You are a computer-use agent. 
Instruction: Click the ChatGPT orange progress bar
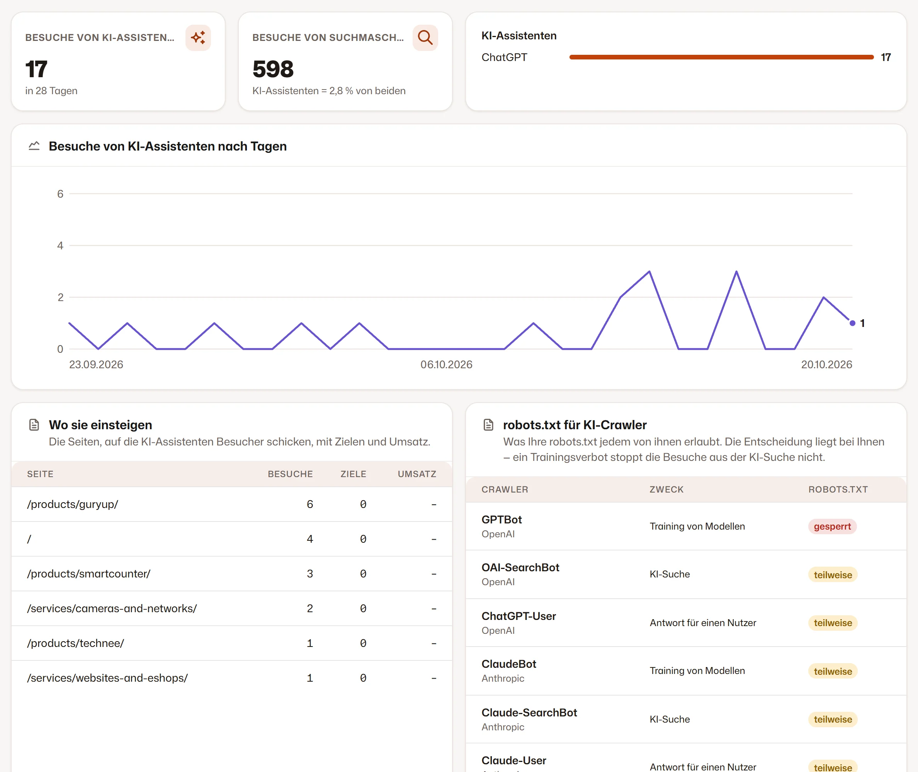tap(721, 58)
